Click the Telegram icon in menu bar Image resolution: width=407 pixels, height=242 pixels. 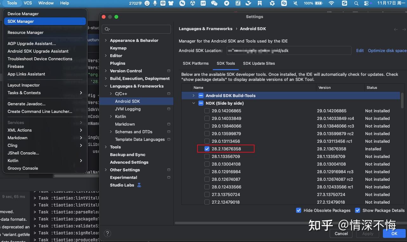tap(226, 3)
